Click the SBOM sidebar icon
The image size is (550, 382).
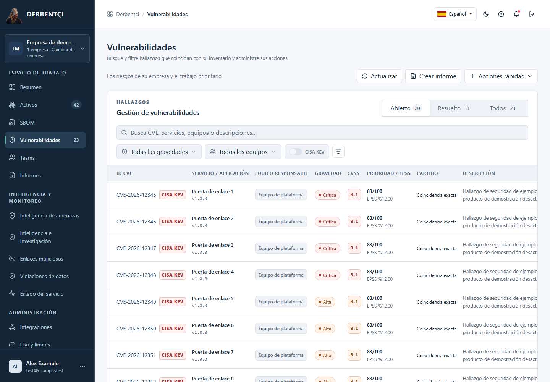coord(12,123)
